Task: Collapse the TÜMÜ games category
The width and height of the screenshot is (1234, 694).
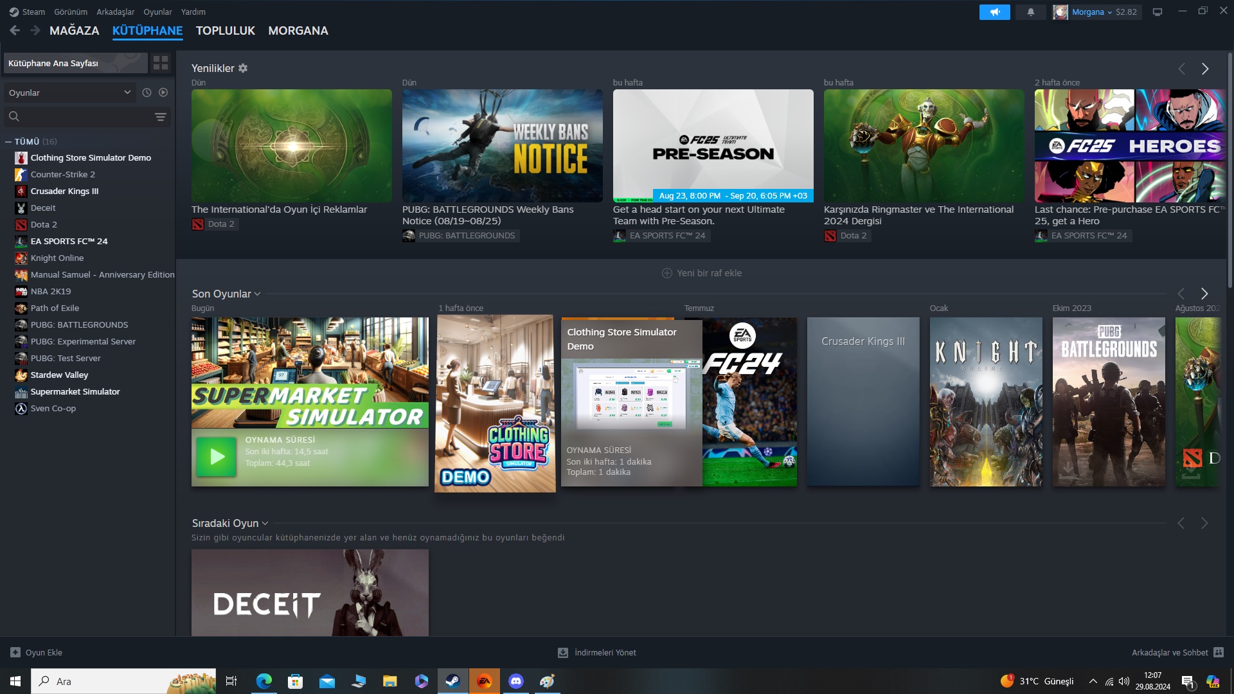Action: (x=8, y=141)
